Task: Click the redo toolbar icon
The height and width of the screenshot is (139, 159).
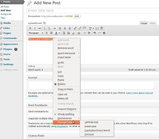Action: tap(99, 33)
